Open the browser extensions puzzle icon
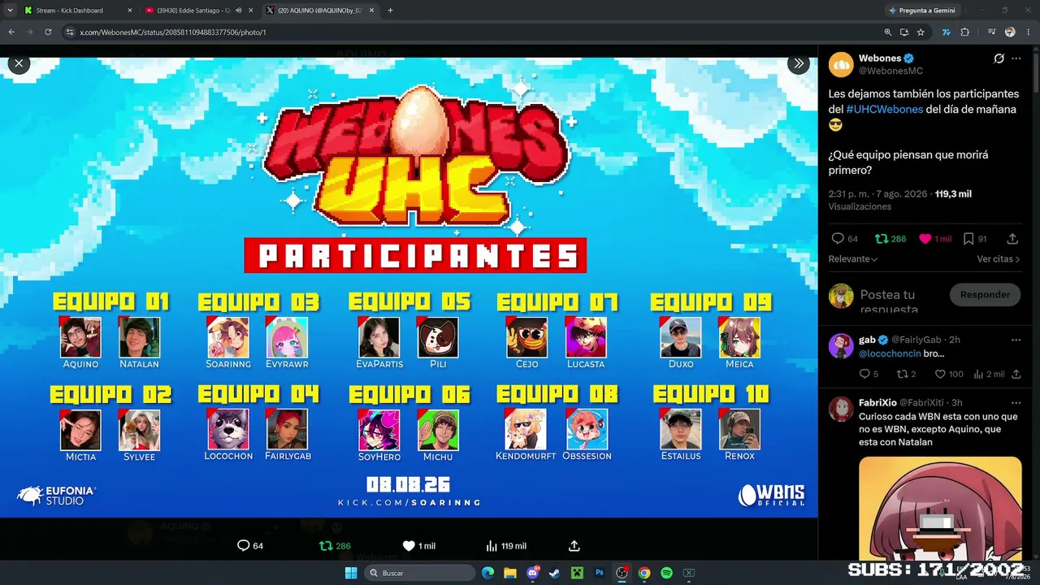The width and height of the screenshot is (1040, 585). 965,32
